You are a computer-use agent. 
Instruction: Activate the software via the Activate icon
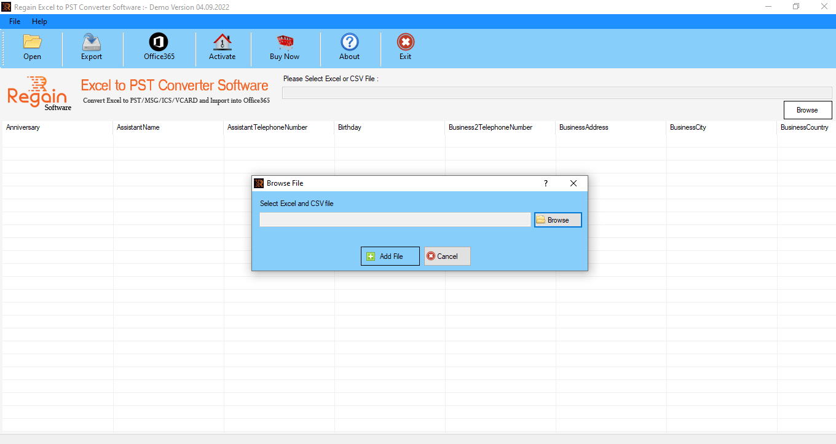pyautogui.click(x=223, y=48)
